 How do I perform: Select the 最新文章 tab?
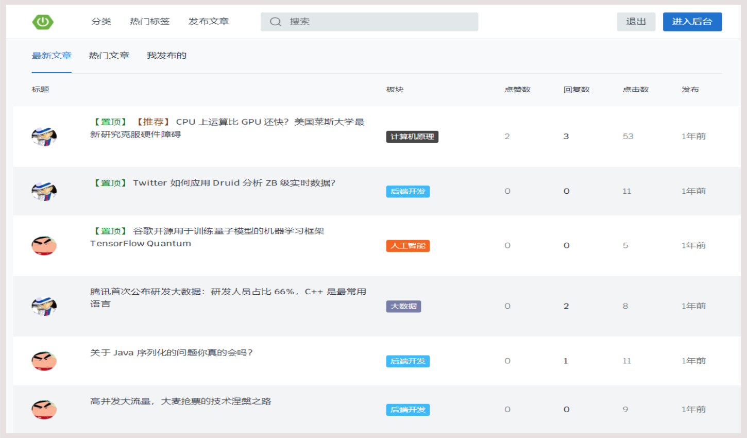52,56
